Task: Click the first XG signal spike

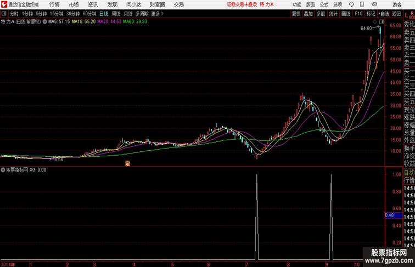Action: point(257,217)
